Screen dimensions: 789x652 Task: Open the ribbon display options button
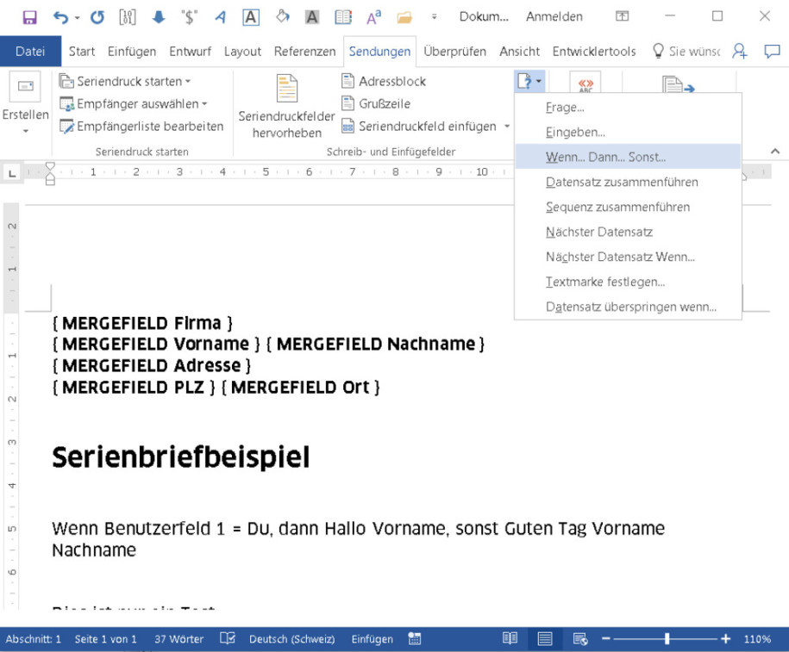pyautogui.click(x=622, y=16)
